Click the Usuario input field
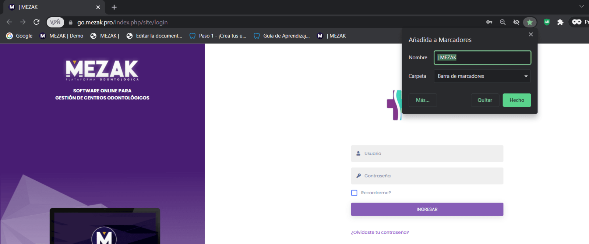589x244 pixels. (427, 153)
